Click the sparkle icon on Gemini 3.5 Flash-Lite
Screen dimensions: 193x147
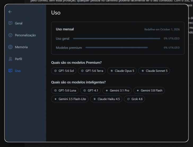click(55, 99)
